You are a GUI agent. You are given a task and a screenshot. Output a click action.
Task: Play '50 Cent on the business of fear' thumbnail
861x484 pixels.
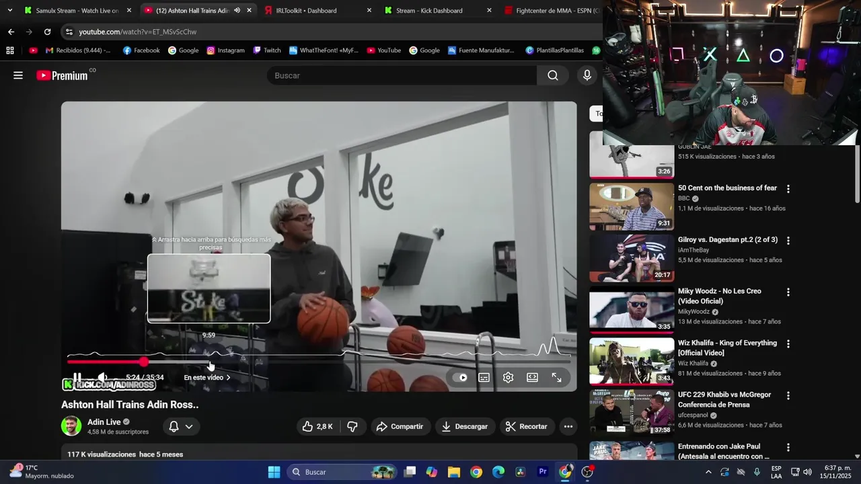coord(632,206)
